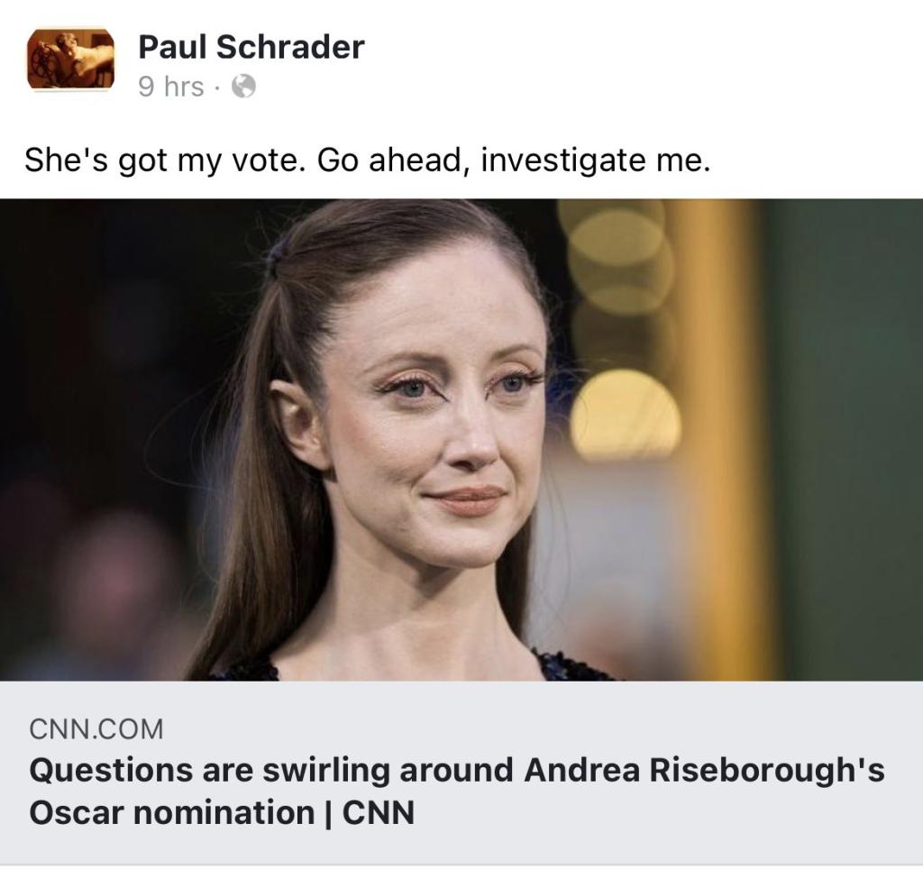
Task: Open the CNN article preview photo
Action: click(x=461, y=440)
